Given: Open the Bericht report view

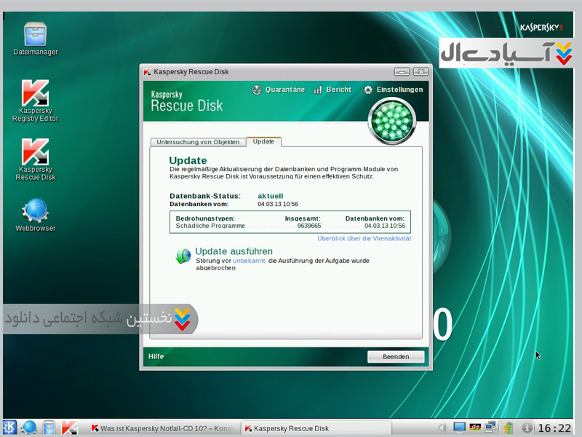Looking at the screenshot, I should [x=332, y=90].
